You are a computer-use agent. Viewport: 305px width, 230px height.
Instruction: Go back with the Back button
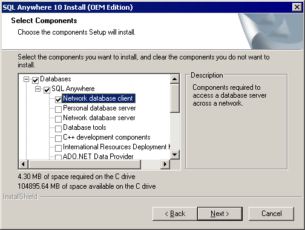coord(175,214)
